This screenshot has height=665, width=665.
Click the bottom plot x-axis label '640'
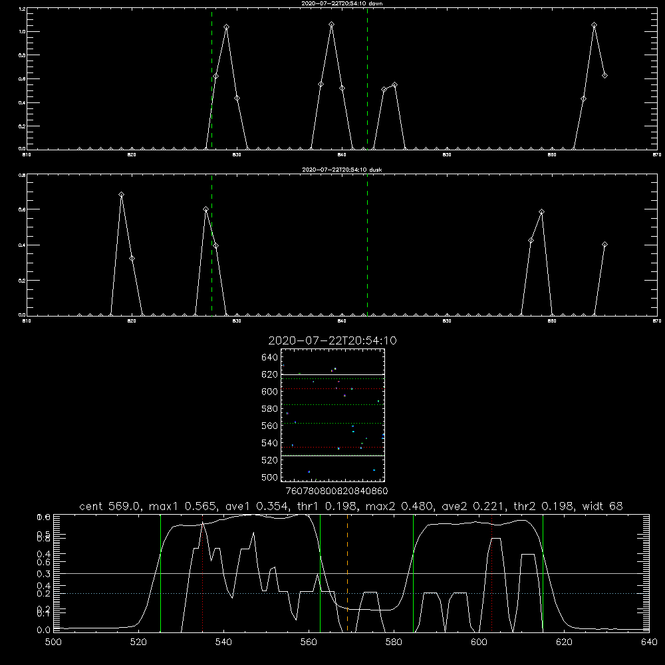coord(649,642)
